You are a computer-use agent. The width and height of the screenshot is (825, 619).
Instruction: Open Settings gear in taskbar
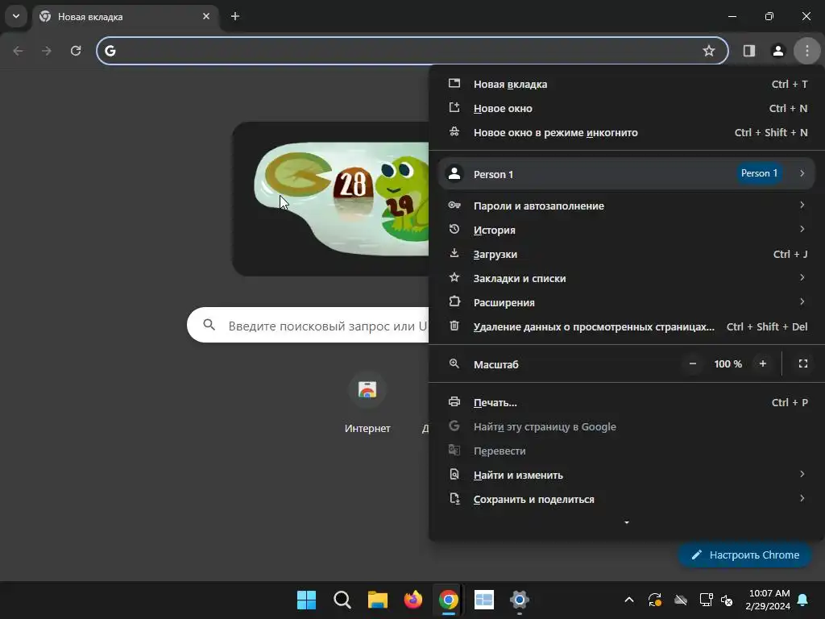click(x=520, y=600)
